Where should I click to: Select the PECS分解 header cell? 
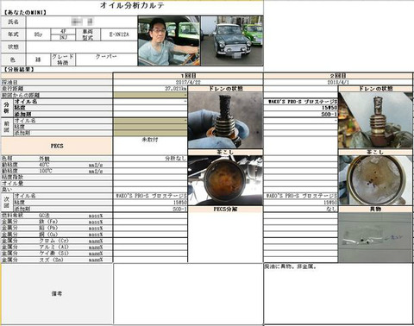(x=225, y=209)
